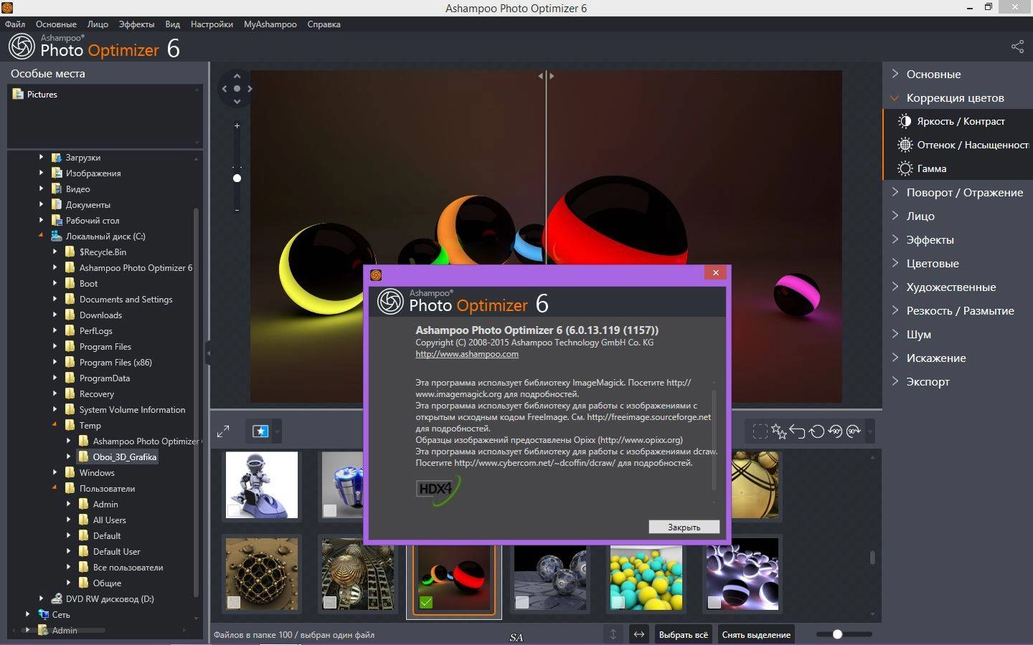1033x645 pixels.
Task: Click the pan left arrow in navigator
Action: (224, 89)
